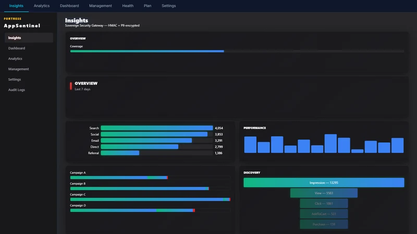Screen dimensions: 417x234
Task: Click the Campaign C progress bar
Action: pyautogui.click(x=150, y=199)
